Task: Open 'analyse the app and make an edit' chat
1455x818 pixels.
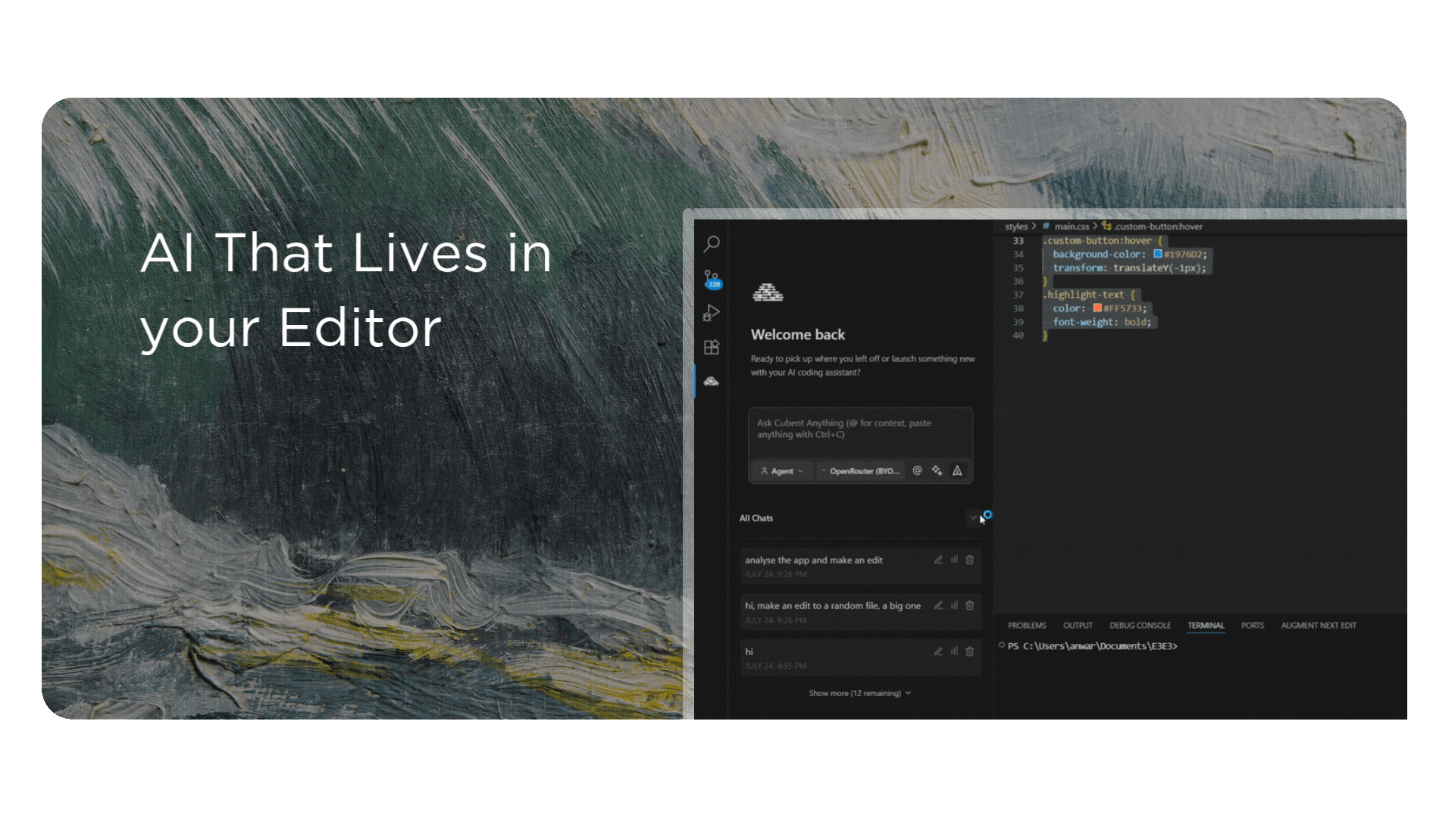Action: [814, 560]
